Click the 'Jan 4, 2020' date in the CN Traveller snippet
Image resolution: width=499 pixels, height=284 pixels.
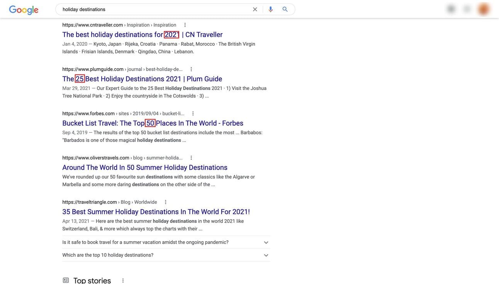[75, 44]
